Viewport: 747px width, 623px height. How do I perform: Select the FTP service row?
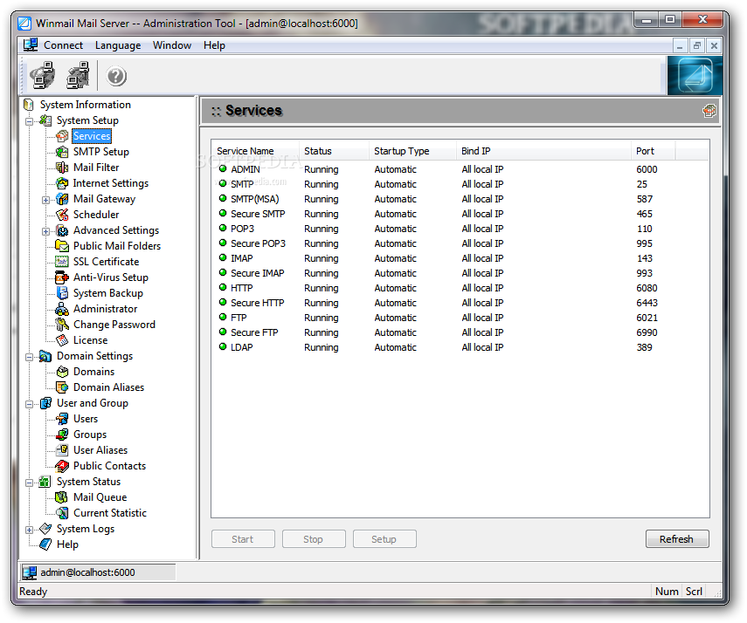click(x=460, y=318)
